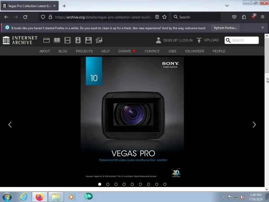Click the SIGN UP link

coord(170,40)
